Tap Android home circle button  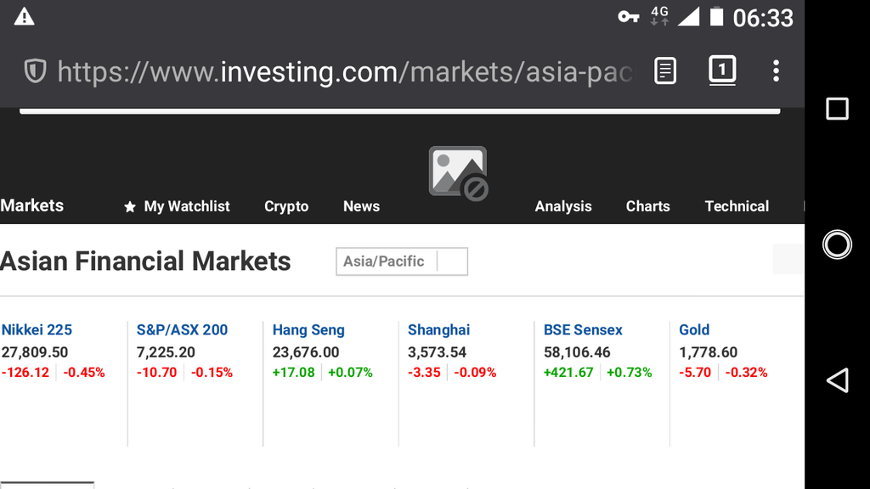(837, 244)
